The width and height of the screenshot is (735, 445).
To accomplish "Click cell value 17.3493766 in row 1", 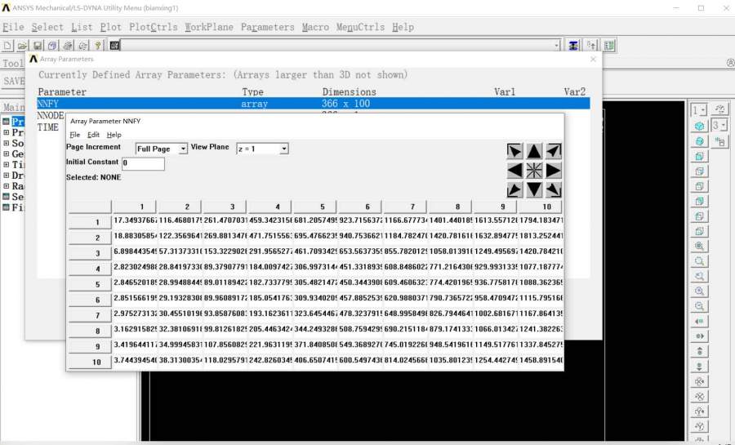I will tap(135, 220).
